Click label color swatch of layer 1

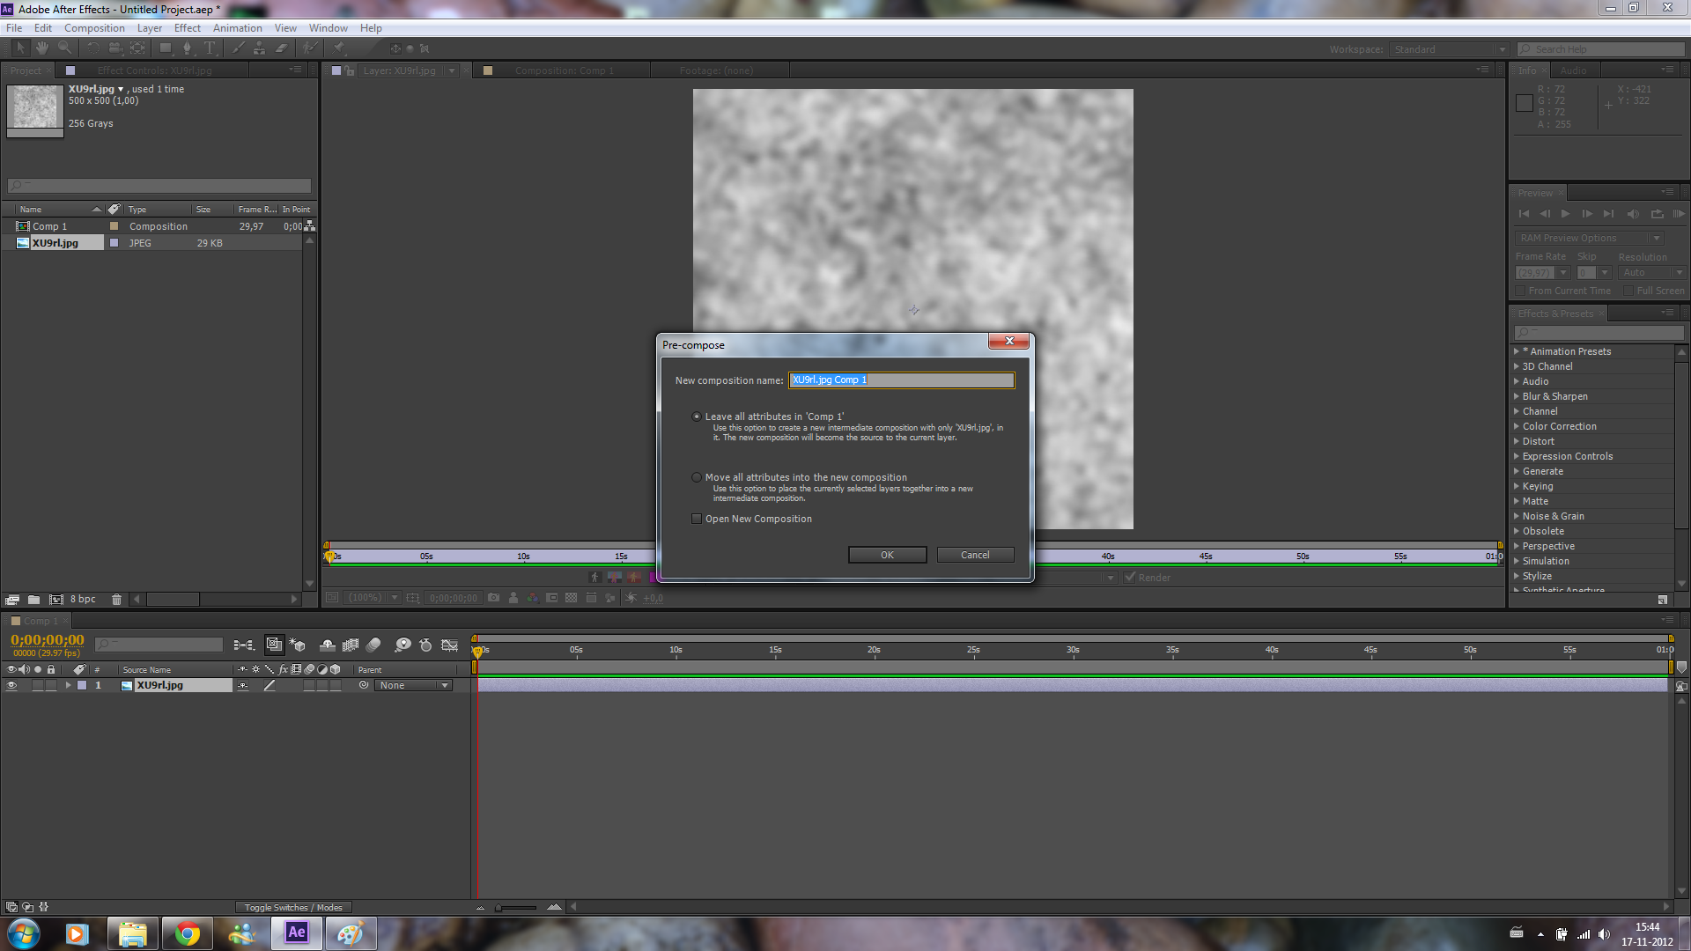pos(82,685)
